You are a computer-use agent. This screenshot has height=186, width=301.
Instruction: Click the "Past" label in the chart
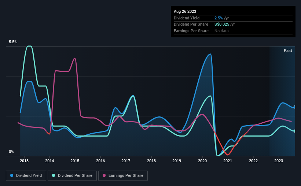[x=288, y=51]
